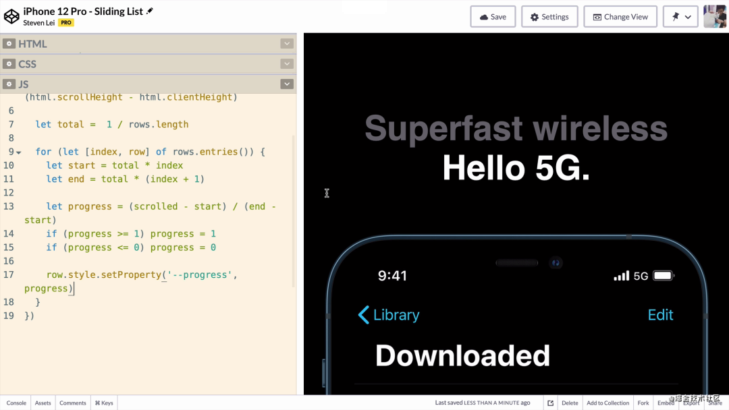Open HTML editor settings gear
Screen dimensions: 729x410
pos(9,44)
